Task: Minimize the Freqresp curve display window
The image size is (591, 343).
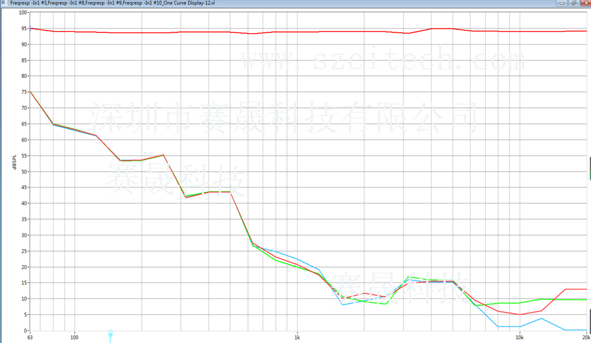Action: point(562,3)
